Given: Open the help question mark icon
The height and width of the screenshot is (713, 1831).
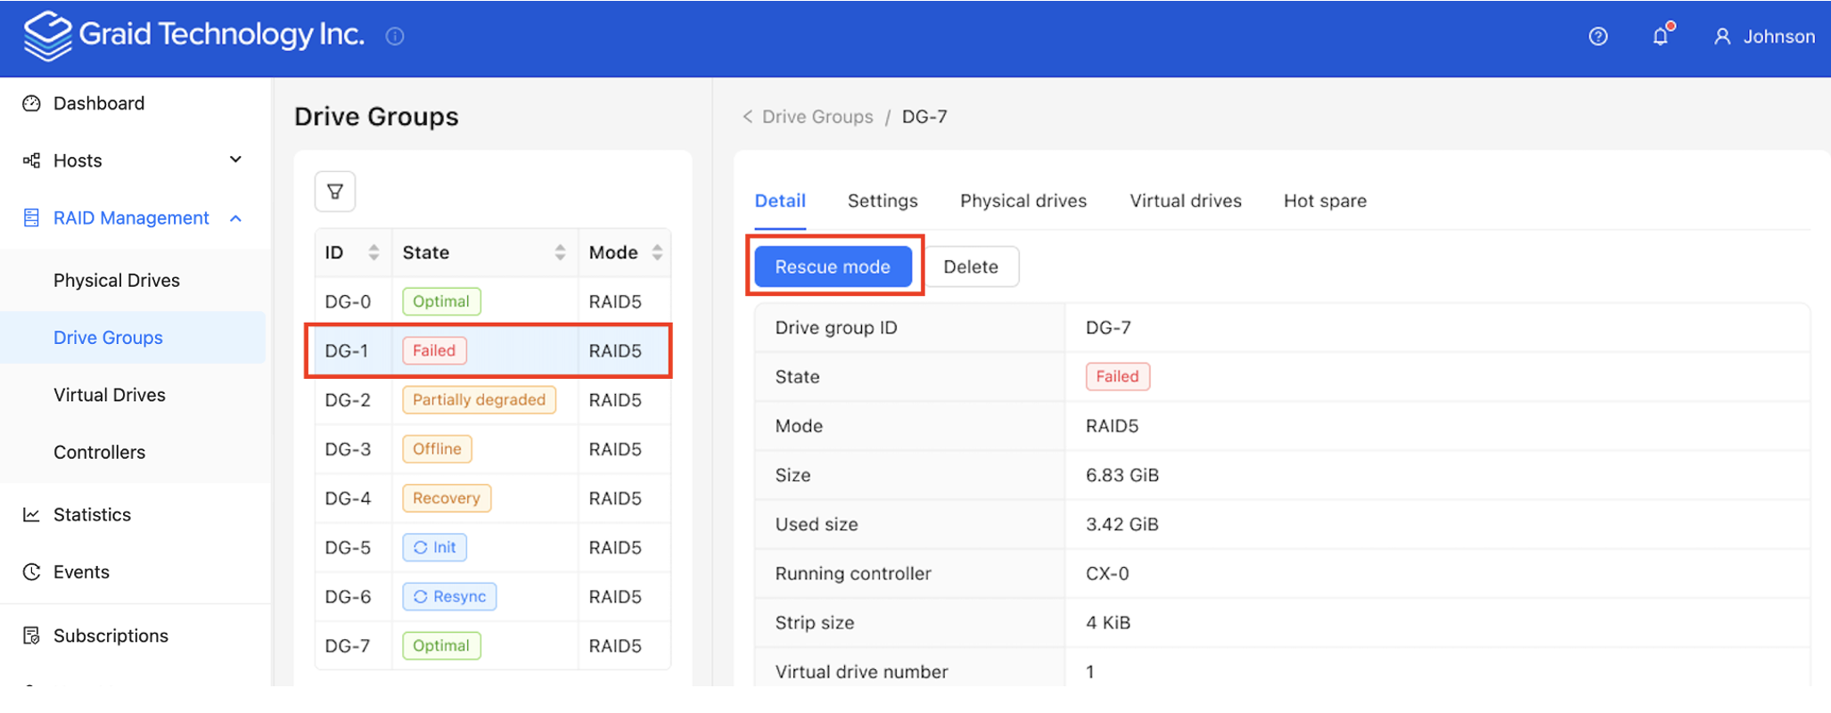Looking at the screenshot, I should tap(1598, 37).
